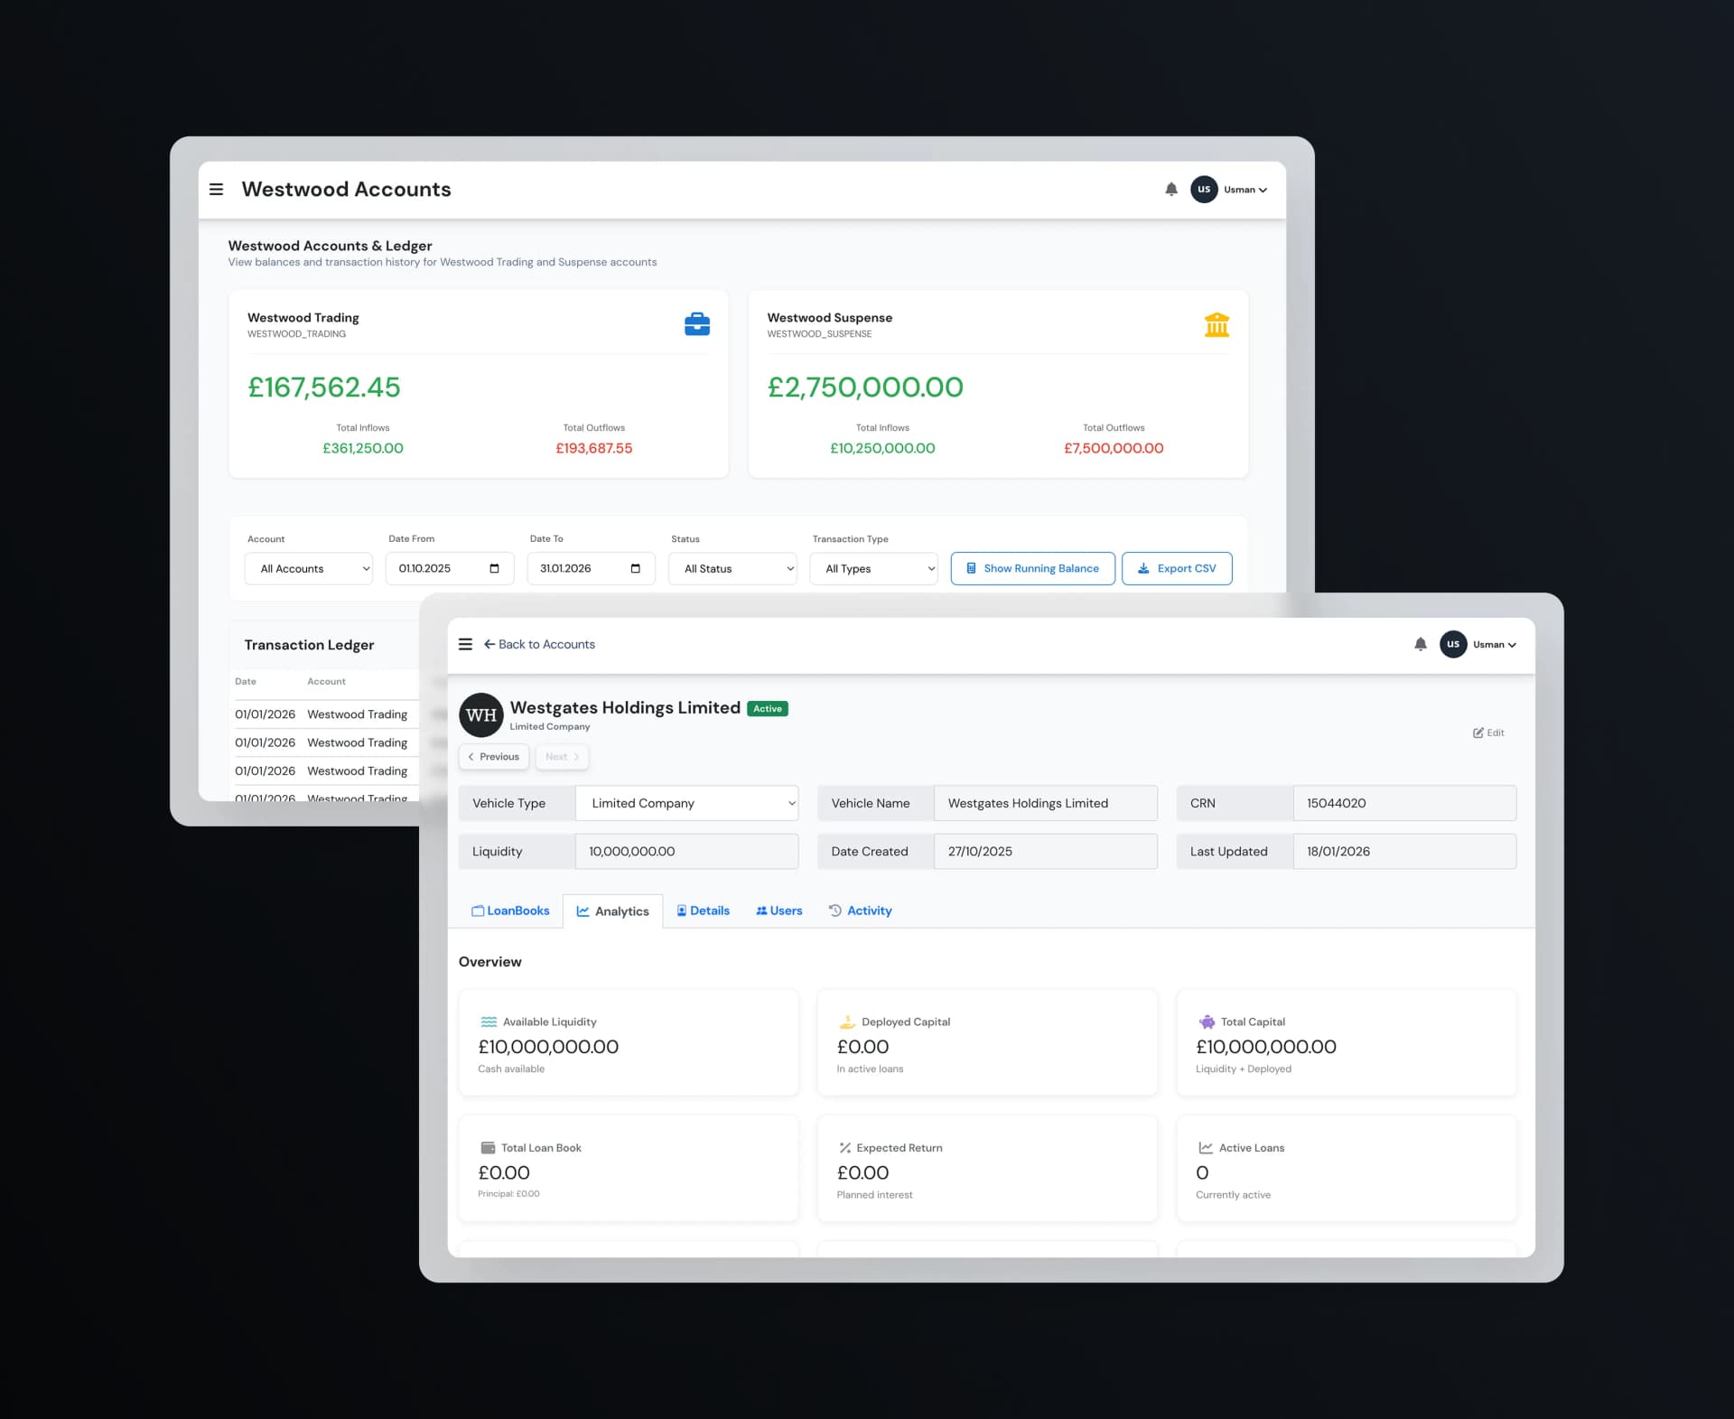The height and width of the screenshot is (1419, 1734).
Task: Click the notification bell in Westwood Accounts header
Action: click(x=1170, y=190)
